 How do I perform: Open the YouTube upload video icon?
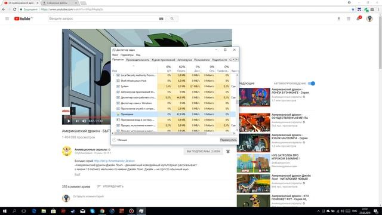338,19
